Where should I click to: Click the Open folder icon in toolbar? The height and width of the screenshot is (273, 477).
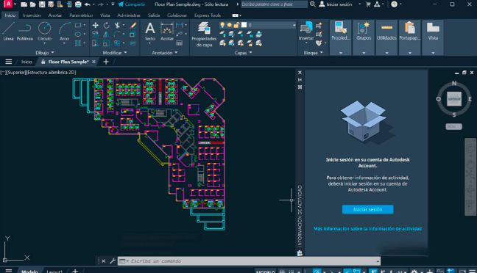click(33, 4)
